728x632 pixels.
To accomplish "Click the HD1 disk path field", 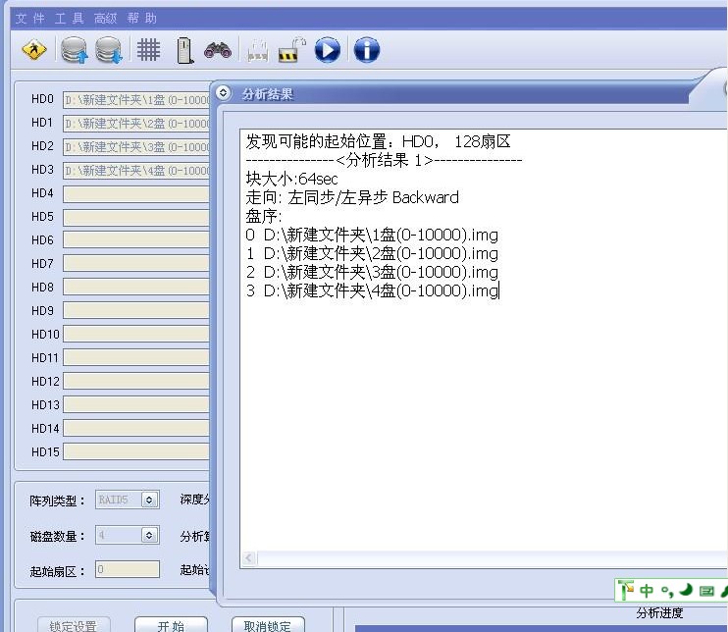I will (136, 123).
